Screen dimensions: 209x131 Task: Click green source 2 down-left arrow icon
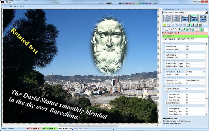[184, 29]
